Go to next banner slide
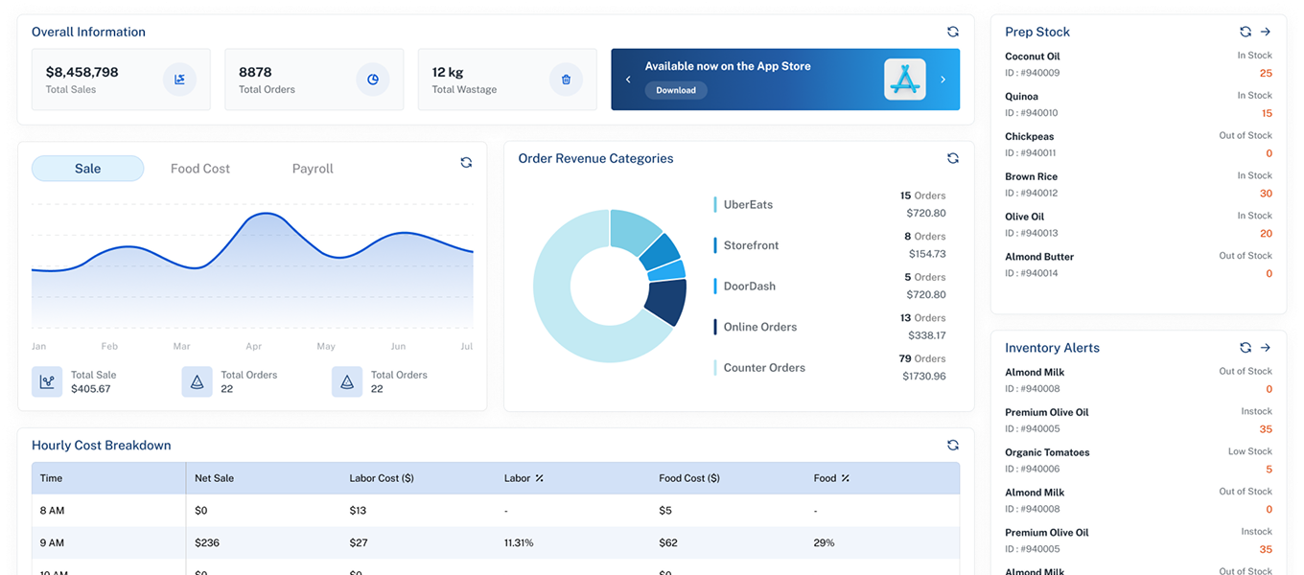This screenshot has height=575, width=1304. (943, 80)
